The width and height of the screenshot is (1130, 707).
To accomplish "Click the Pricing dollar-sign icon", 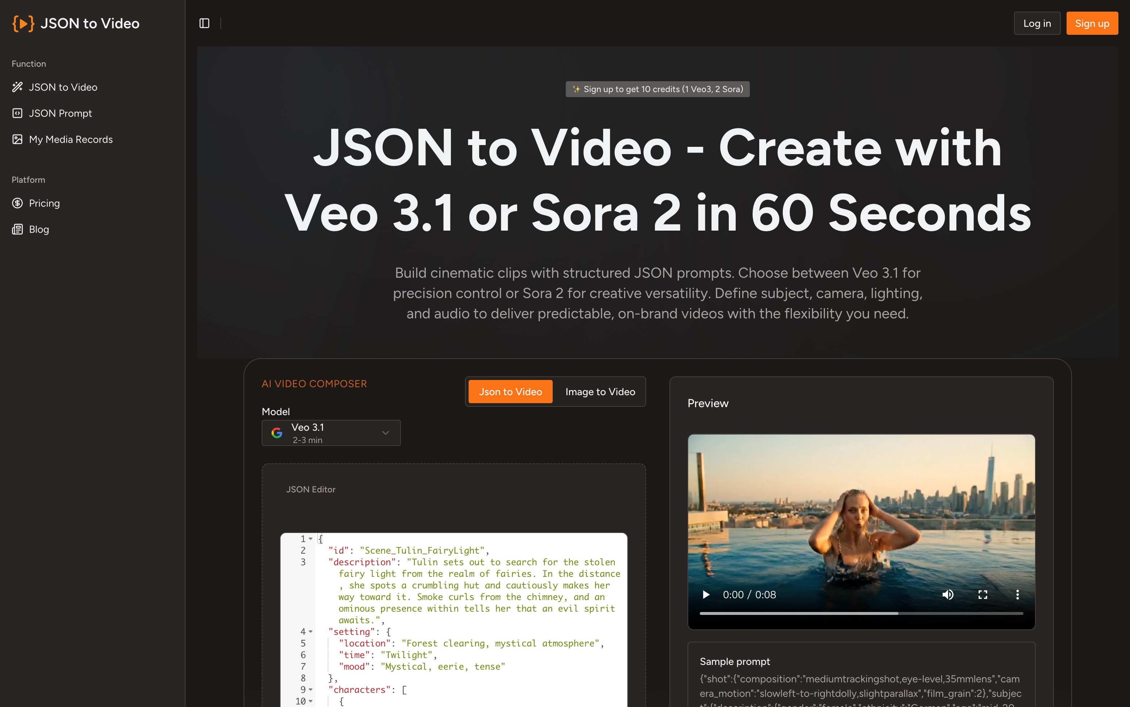I will pyautogui.click(x=17, y=203).
